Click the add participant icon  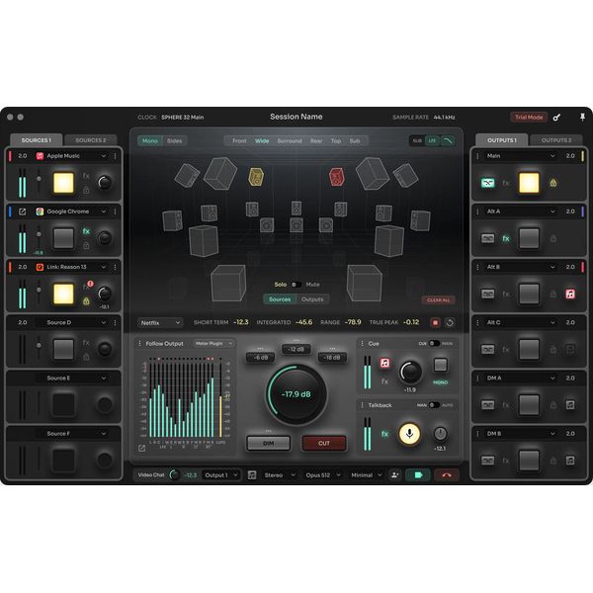(x=394, y=474)
